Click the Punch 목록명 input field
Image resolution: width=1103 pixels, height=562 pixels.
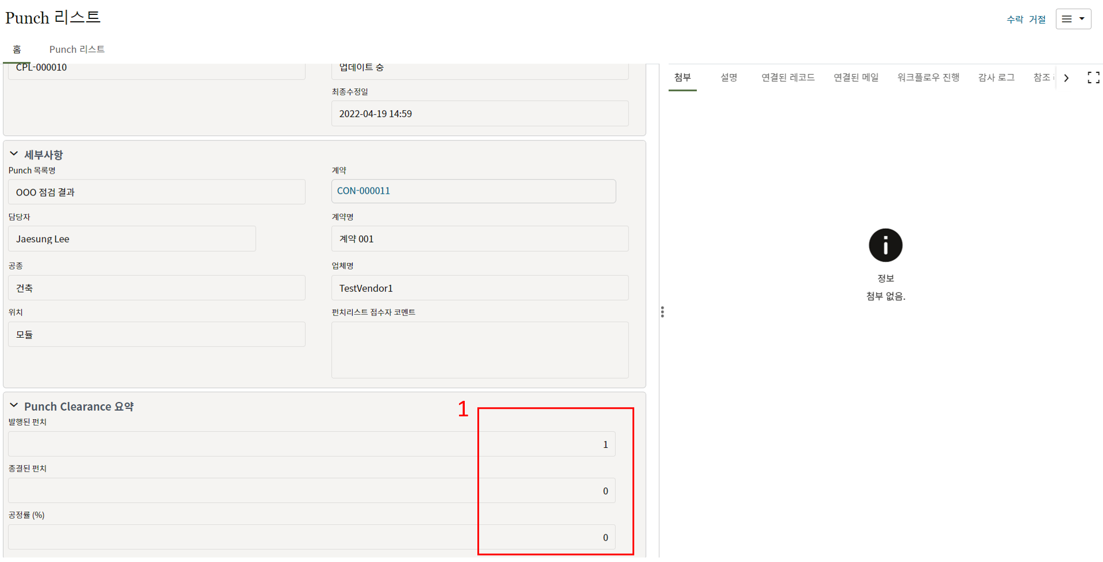click(x=156, y=192)
